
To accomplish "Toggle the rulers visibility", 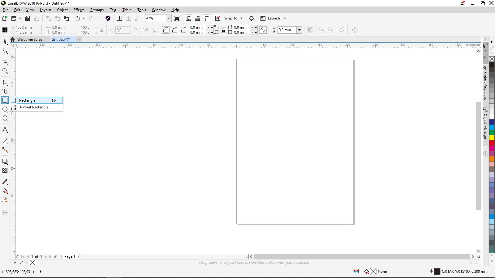I will 188,18.
